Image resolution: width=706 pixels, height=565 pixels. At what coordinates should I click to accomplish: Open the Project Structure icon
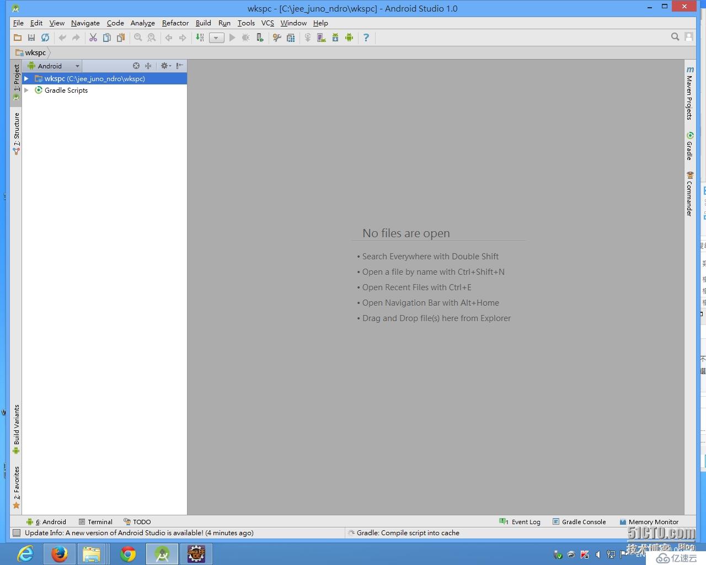[291, 38]
